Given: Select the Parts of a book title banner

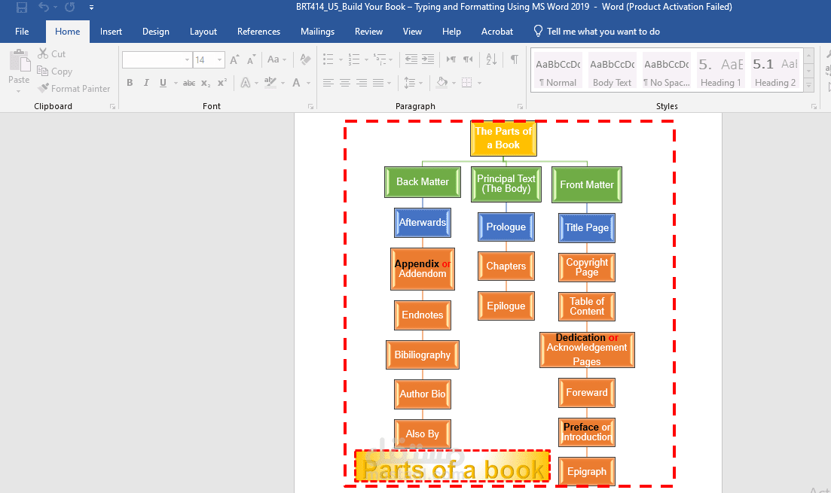Looking at the screenshot, I should pos(452,466).
